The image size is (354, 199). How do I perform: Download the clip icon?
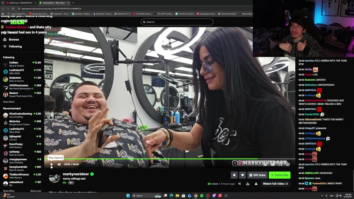click(248, 184)
